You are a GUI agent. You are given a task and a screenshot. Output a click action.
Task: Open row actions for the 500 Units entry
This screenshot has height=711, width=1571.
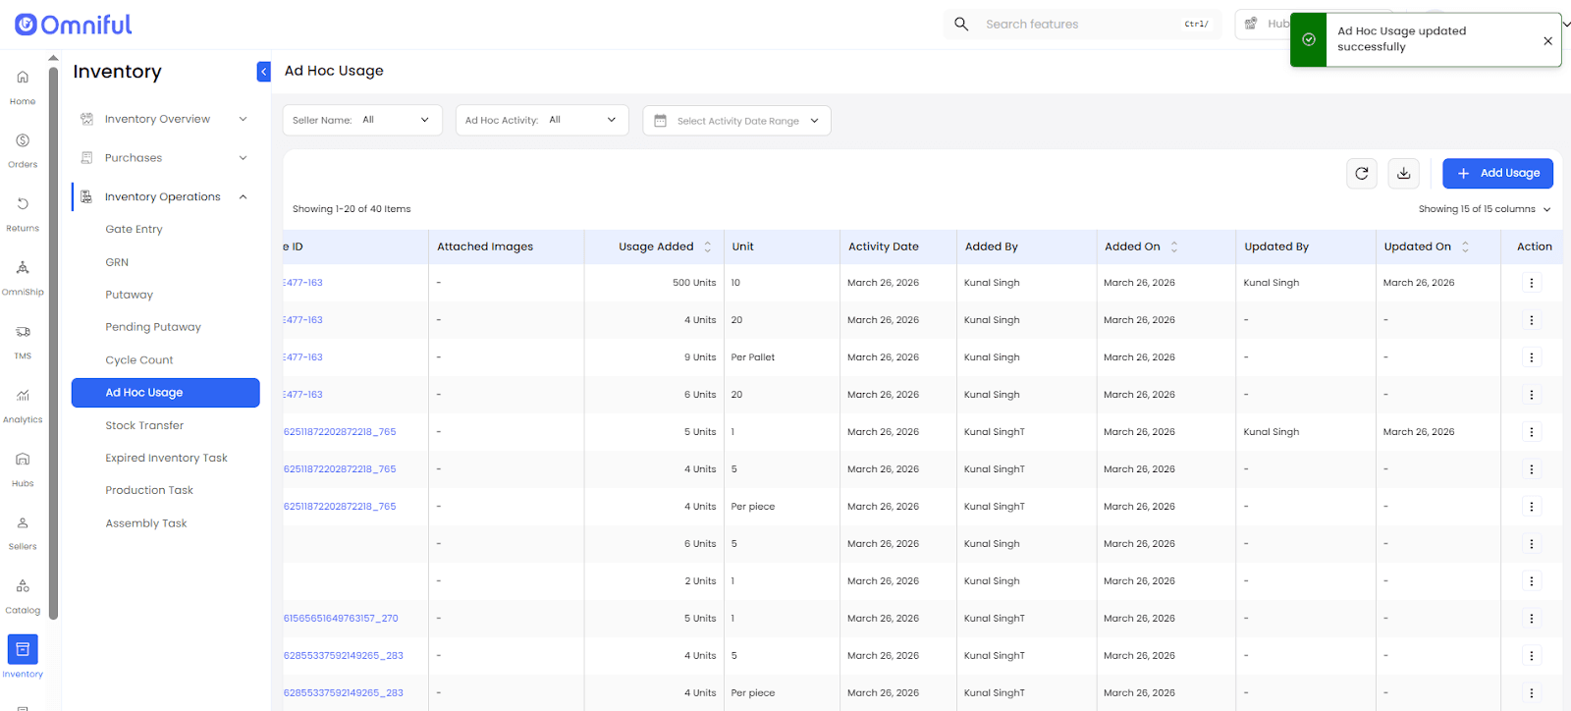(x=1531, y=283)
